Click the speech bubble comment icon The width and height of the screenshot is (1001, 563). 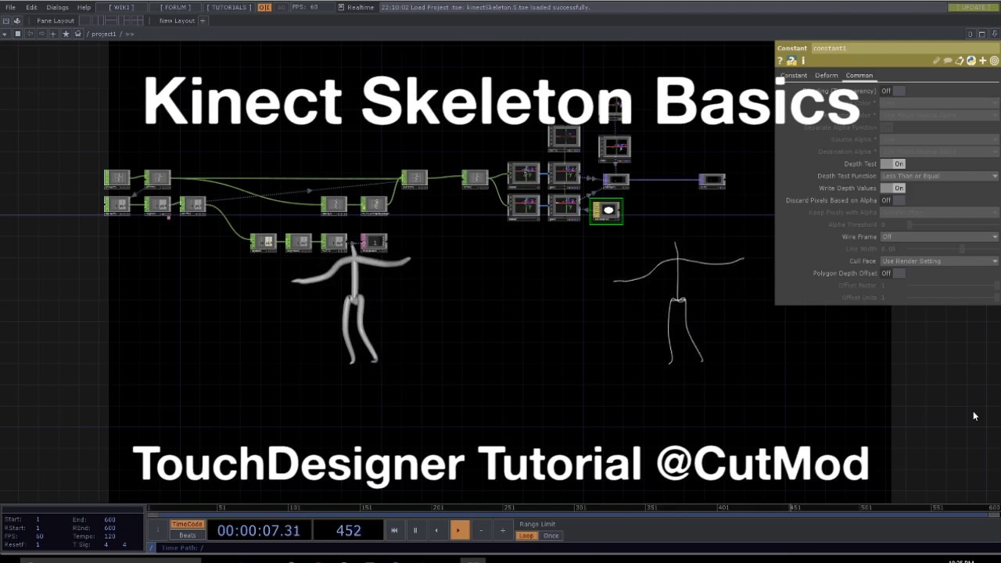(x=947, y=61)
